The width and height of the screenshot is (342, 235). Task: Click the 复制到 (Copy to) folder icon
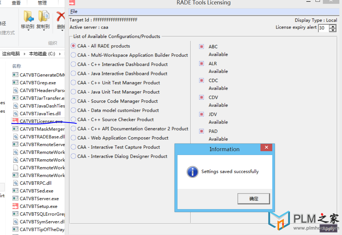44,16
